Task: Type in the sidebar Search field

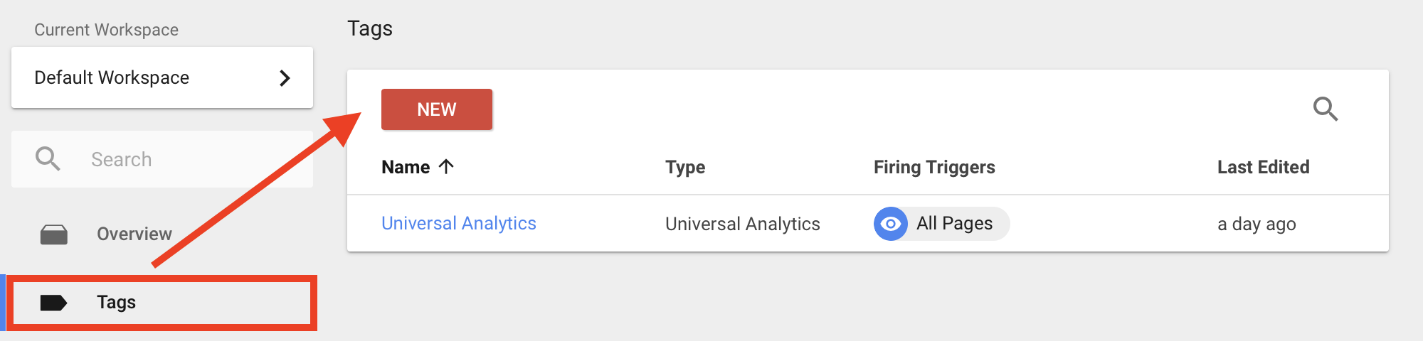Action: tap(192, 159)
